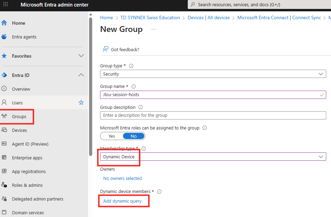331x217 pixels.
Task: Select No on the Entra roles toggle
Action: pyautogui.click(x=134, y=136)
